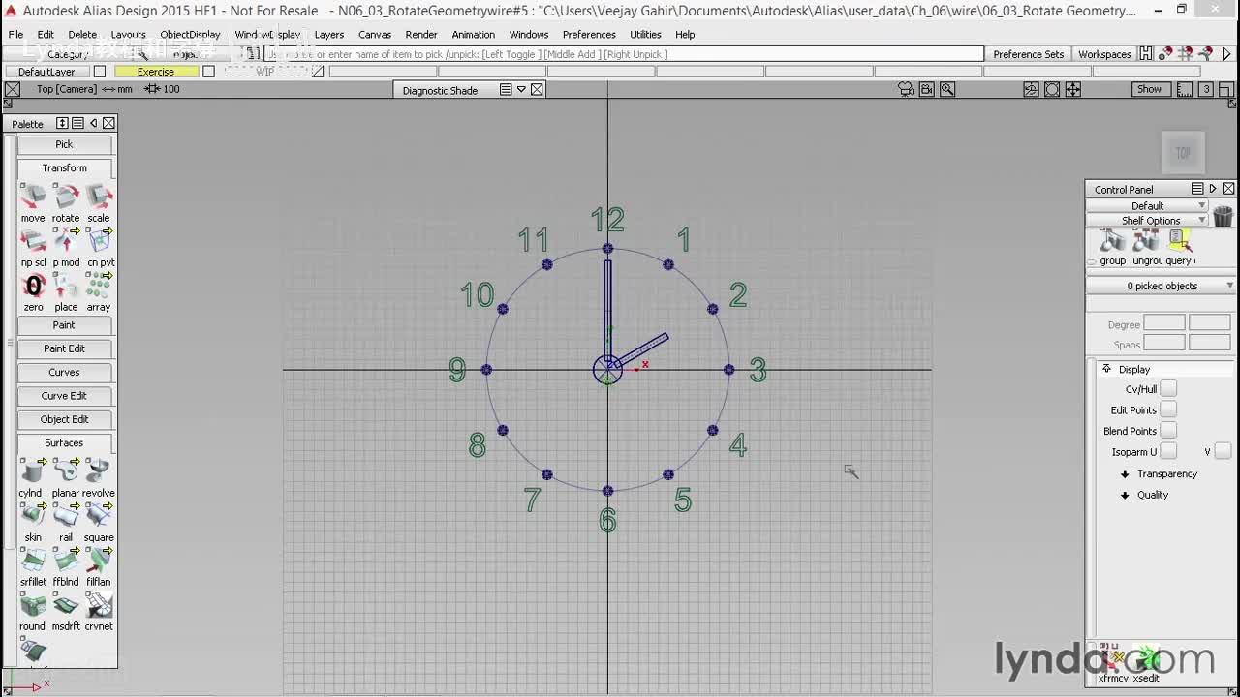Select the place tool in Transform
Image resolution: width=1240 pixels, height=697 pixels.
[x=66, y=287]
